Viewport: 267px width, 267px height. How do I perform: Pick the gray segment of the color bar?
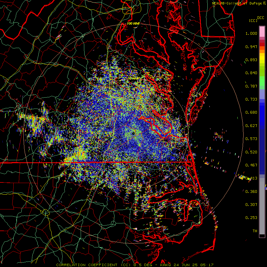[x=262, y=206]
